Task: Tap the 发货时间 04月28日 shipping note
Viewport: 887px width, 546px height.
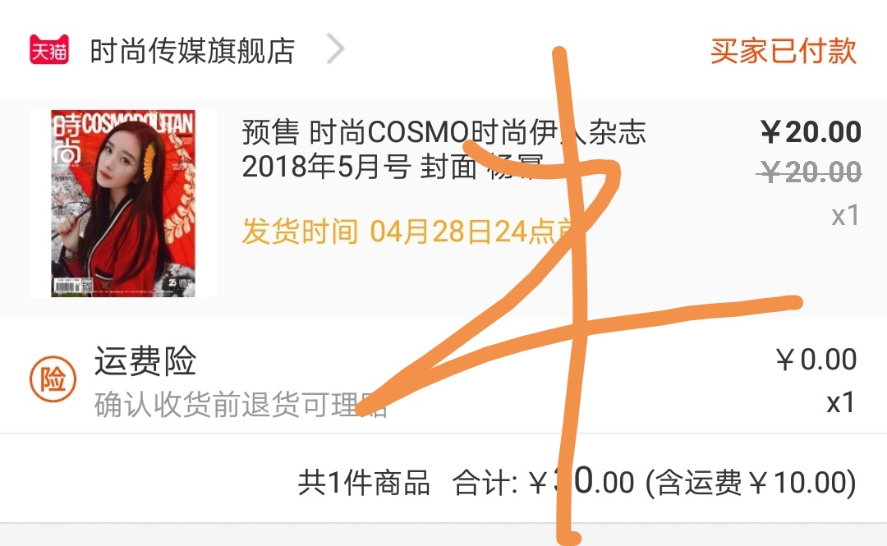Action: click(408, 232)
